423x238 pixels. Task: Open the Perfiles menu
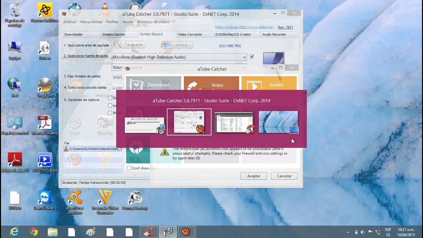point(112,22)
